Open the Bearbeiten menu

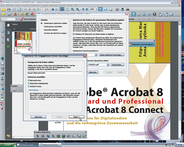(x=9, y=5)
